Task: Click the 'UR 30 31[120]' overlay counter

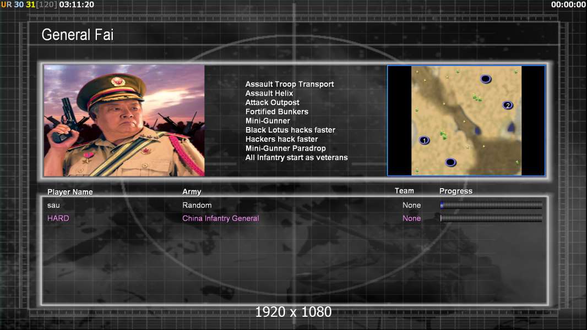Action: click(29, 4)
